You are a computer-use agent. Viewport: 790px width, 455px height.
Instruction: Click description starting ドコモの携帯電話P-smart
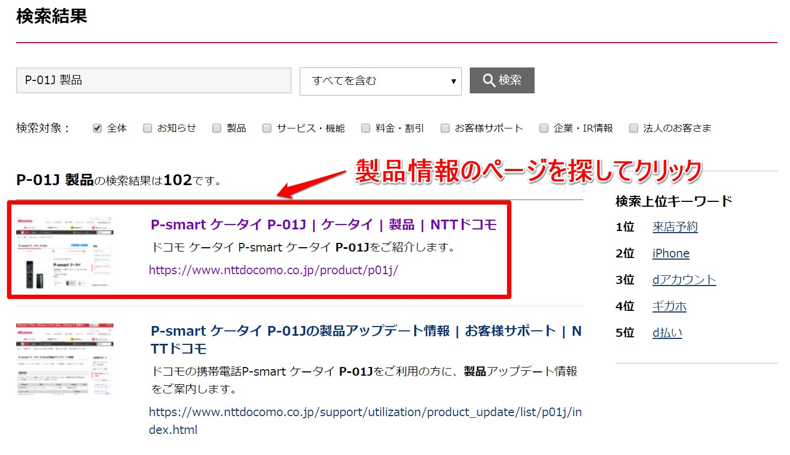(364, 380)
